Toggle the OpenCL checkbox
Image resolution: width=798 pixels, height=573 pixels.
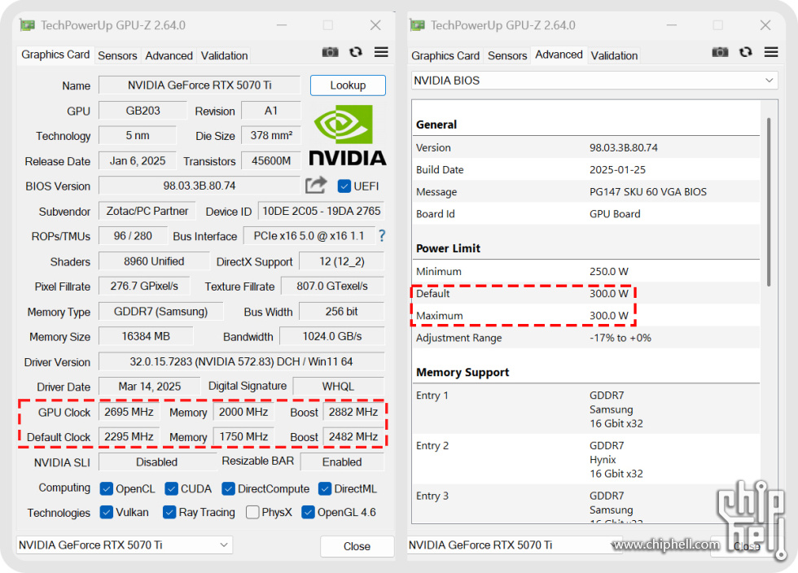click(x=107, y=488)
